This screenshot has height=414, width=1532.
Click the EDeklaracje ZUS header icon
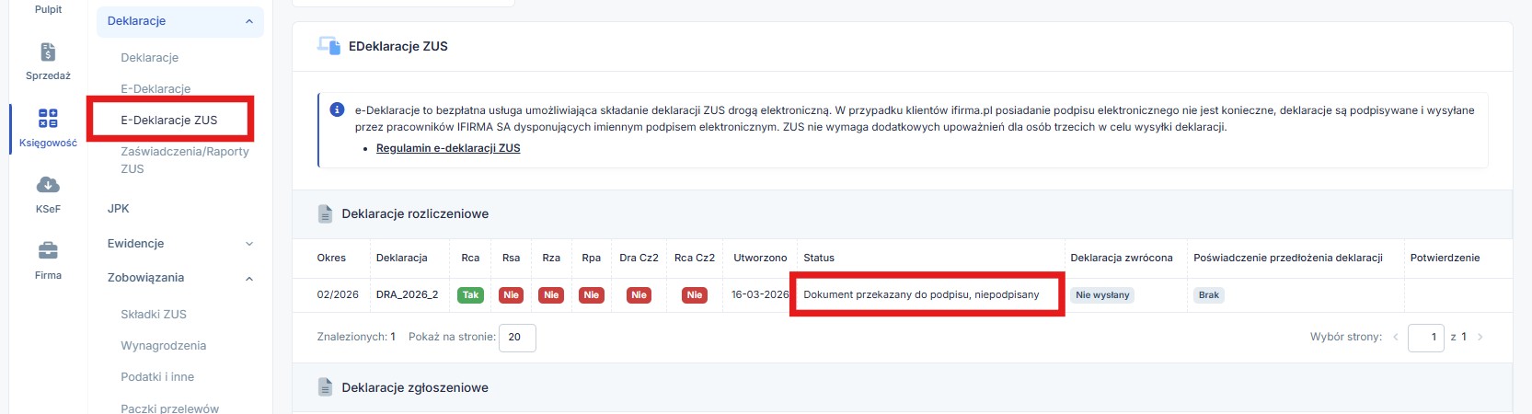(328, 46)
